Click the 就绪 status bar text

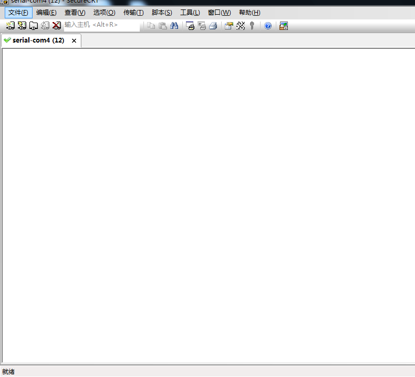pyautogui.click(x=8, y=371)
